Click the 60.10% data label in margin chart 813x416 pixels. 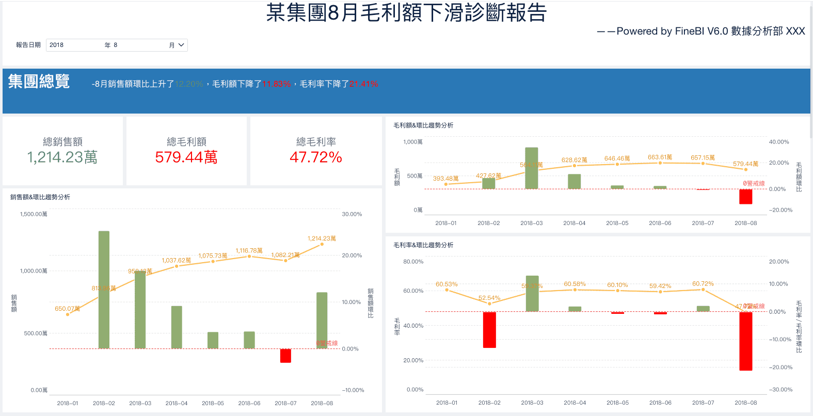click(x=618, y=285)
